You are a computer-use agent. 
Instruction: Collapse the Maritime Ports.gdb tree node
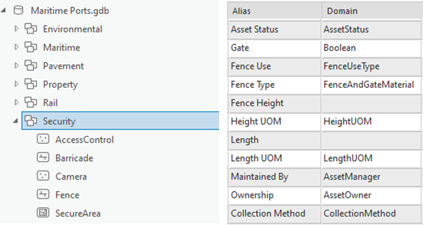pyautogui.click(x=5, y=11)
